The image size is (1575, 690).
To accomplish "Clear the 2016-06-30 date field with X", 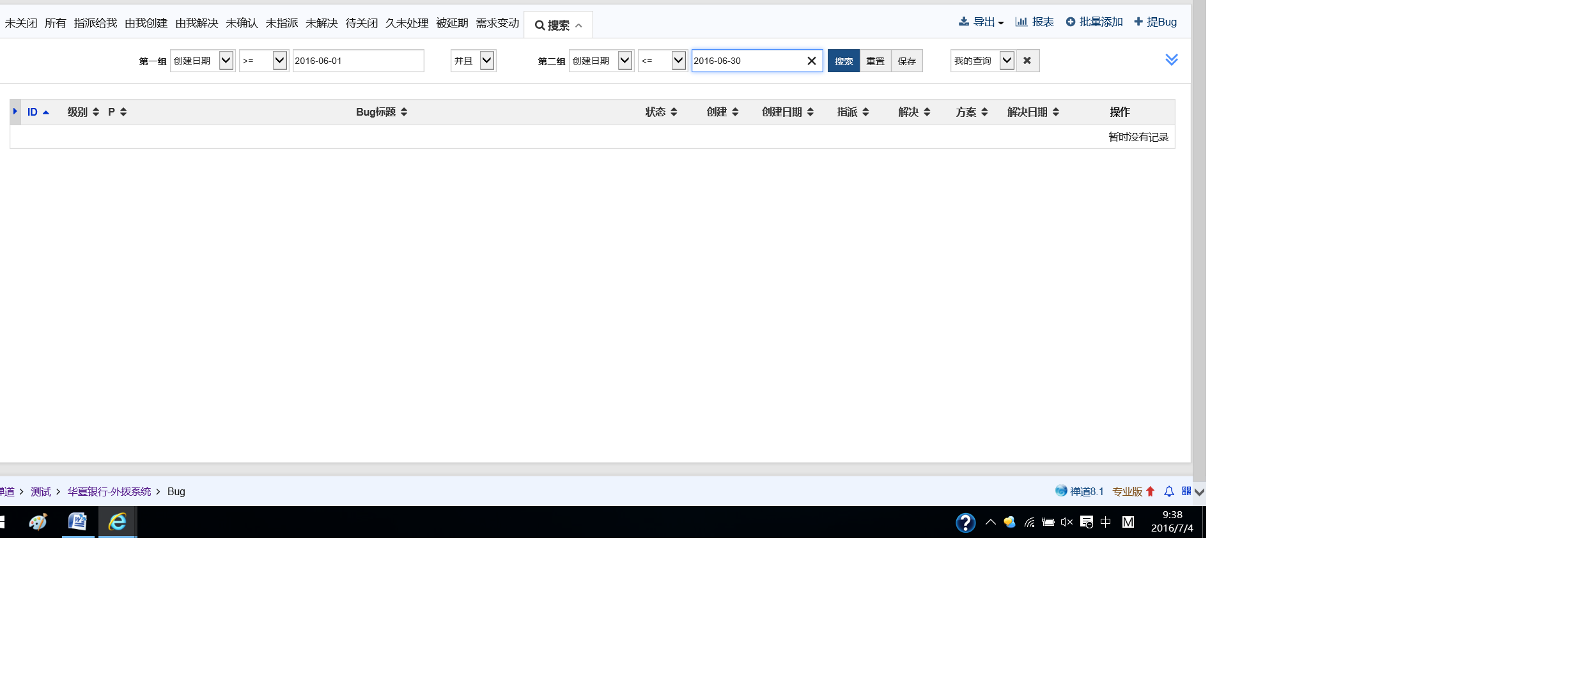I will coord(812,61).
